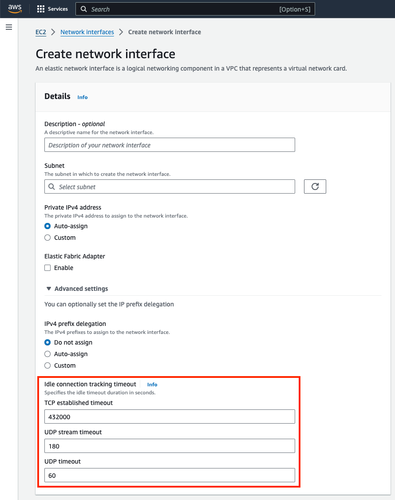
Task: Click the magnifier icon inside the subnet field
Action: pos(51,187)
